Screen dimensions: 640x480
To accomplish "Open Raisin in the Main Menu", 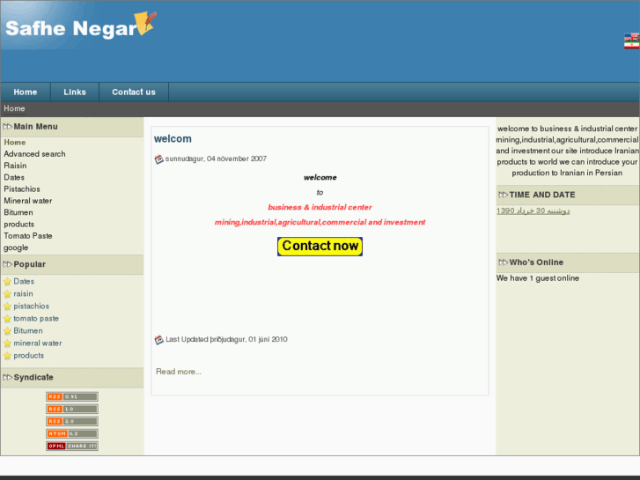I will (x=15, y=166).
